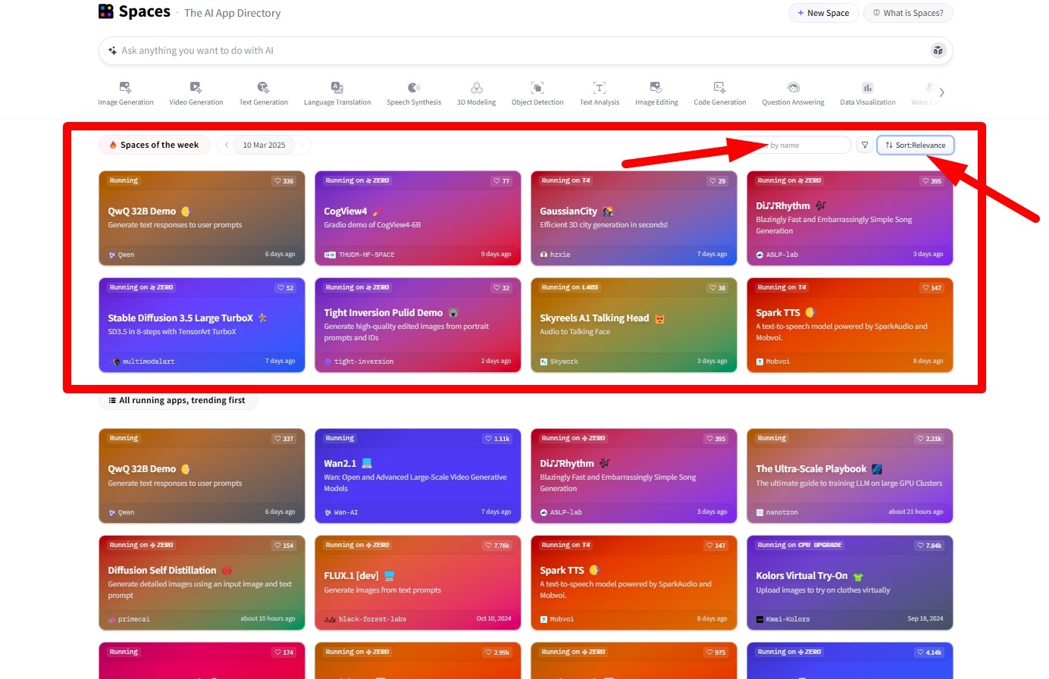Visit the hzxie author profile
Screen dimensions: 1049x679
[555, 255]
